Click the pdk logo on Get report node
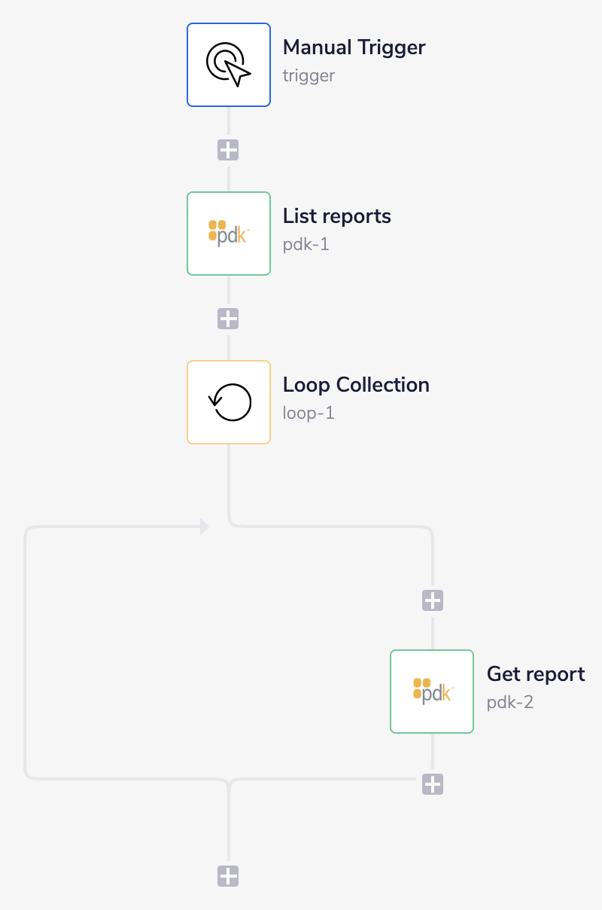This screenshot has height=910, width=602. 431,691
